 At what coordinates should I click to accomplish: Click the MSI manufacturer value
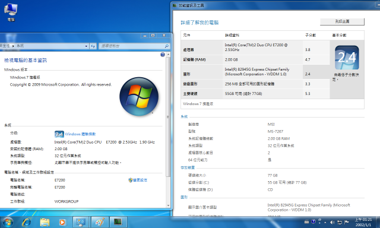coord(271,124)
